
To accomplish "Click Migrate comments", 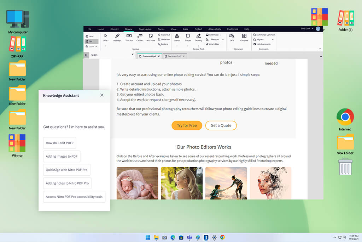I will pos(258,40).
